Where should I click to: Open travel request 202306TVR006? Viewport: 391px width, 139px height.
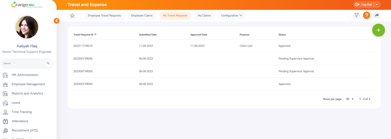pos(83,59)
